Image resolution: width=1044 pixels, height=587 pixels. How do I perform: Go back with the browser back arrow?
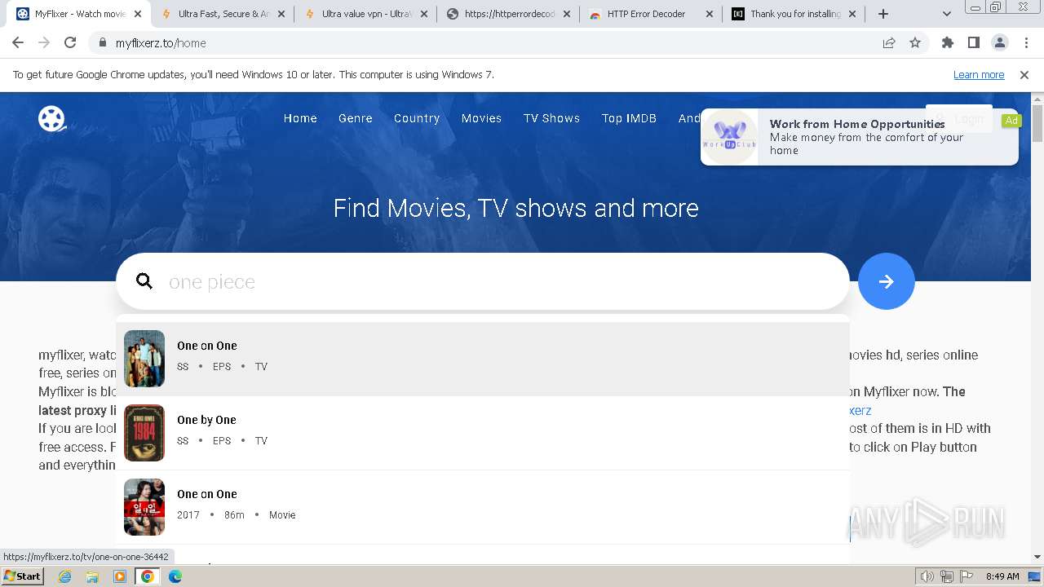click(18, 43)
